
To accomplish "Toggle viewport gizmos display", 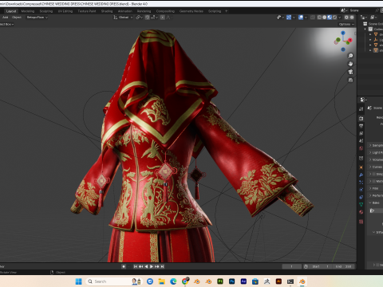I will point(289,18).
